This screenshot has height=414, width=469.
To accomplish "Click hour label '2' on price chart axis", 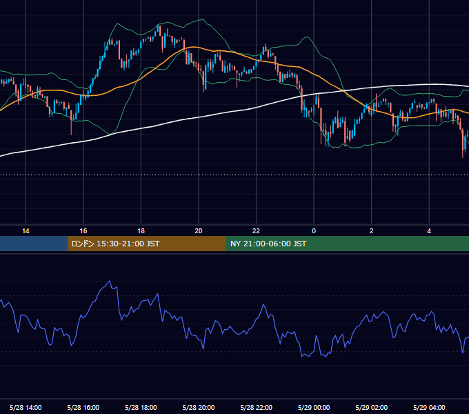I will 372,231.
